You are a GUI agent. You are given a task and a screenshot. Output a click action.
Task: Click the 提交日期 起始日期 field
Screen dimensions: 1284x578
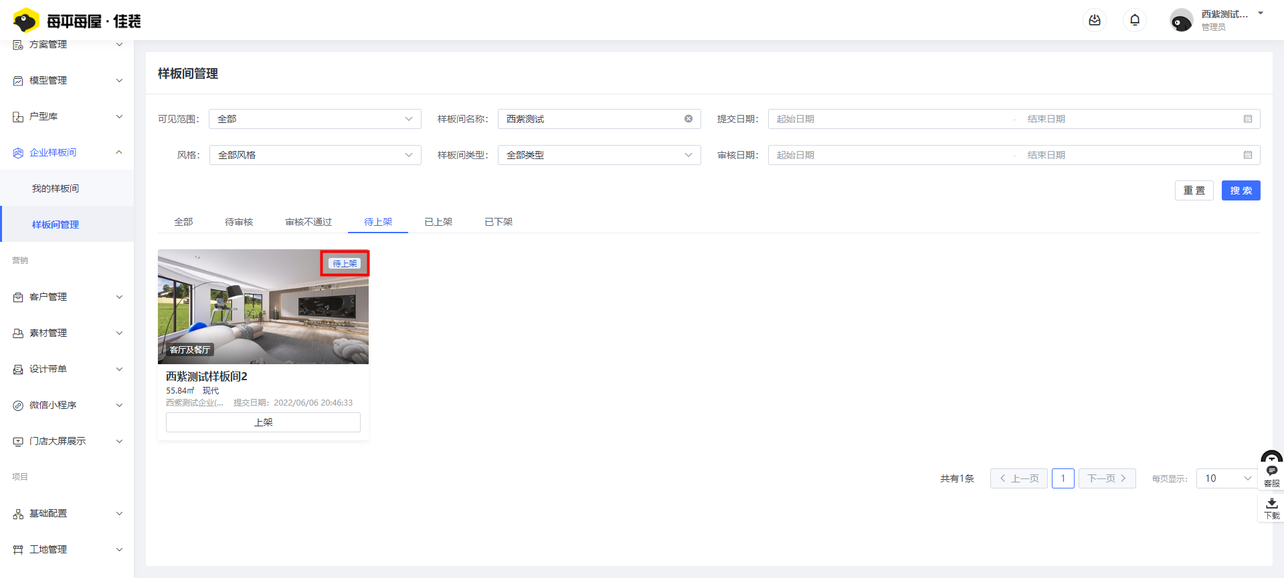890,119
